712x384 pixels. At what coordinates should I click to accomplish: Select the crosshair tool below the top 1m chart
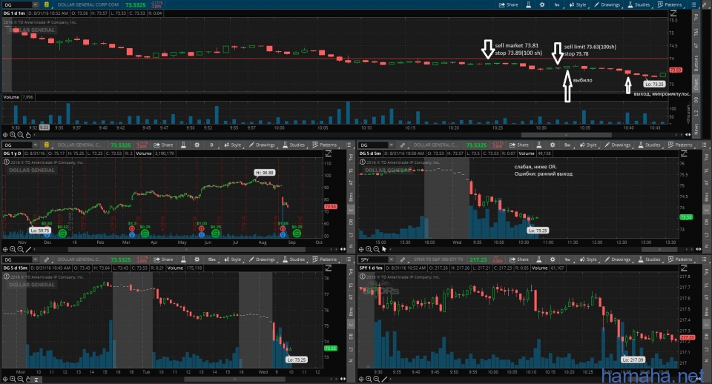(5, 135)
